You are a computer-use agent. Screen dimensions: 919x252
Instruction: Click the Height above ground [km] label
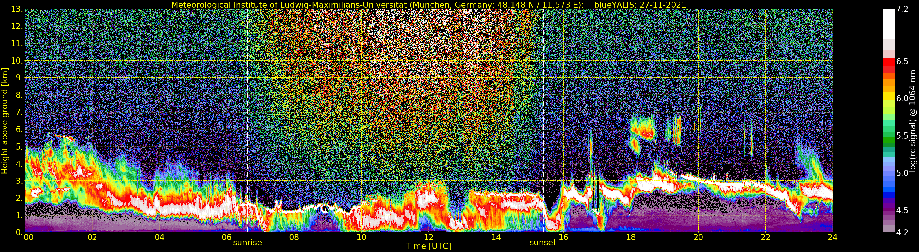(x=5, y=121)
